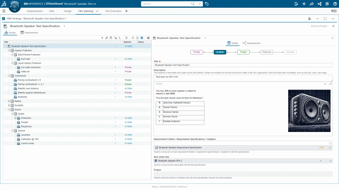
Task: Click search icon in requirement specifications field
Action: click(x=330, y=144)
